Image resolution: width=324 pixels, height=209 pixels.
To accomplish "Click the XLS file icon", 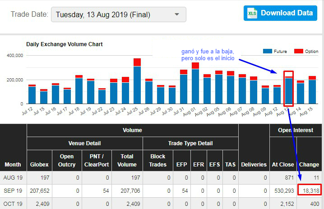I will pos(252,13).
